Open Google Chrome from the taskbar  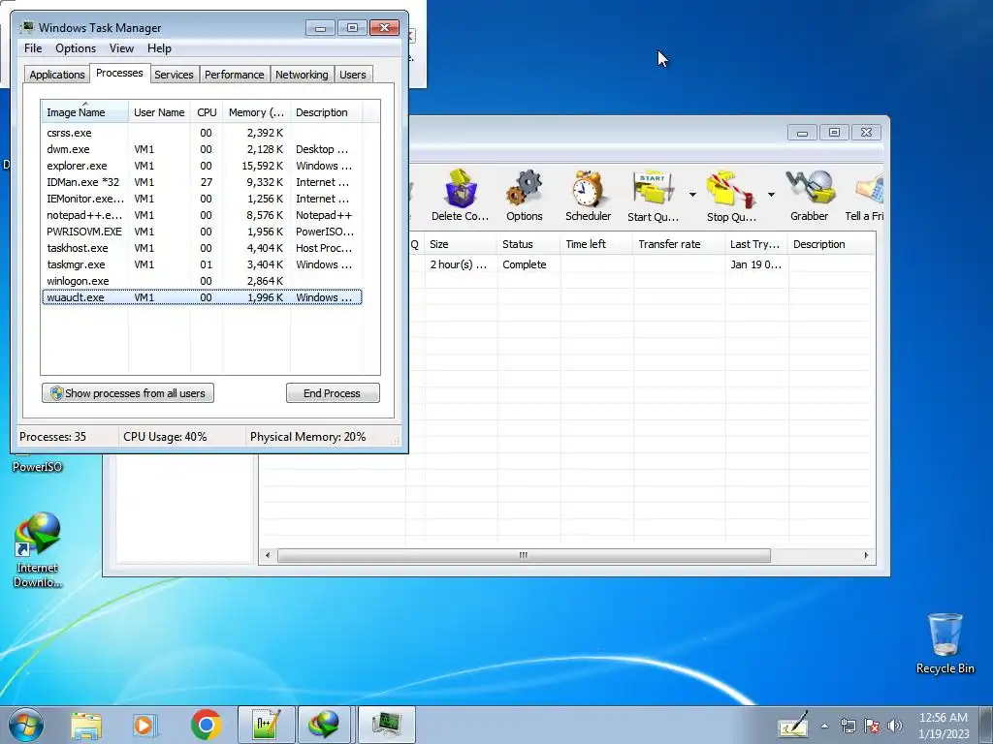[206, 725]
